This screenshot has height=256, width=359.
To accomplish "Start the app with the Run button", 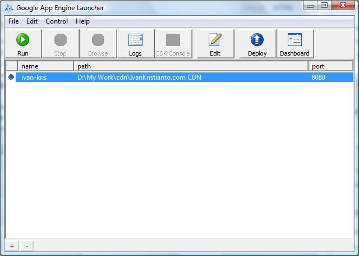I will 23,44.
